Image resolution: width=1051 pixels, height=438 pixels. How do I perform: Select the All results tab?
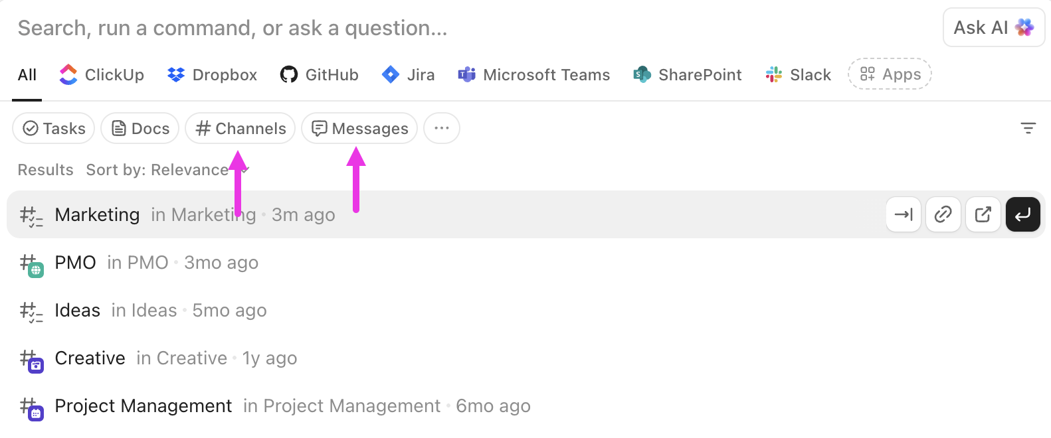coord(27,74)
